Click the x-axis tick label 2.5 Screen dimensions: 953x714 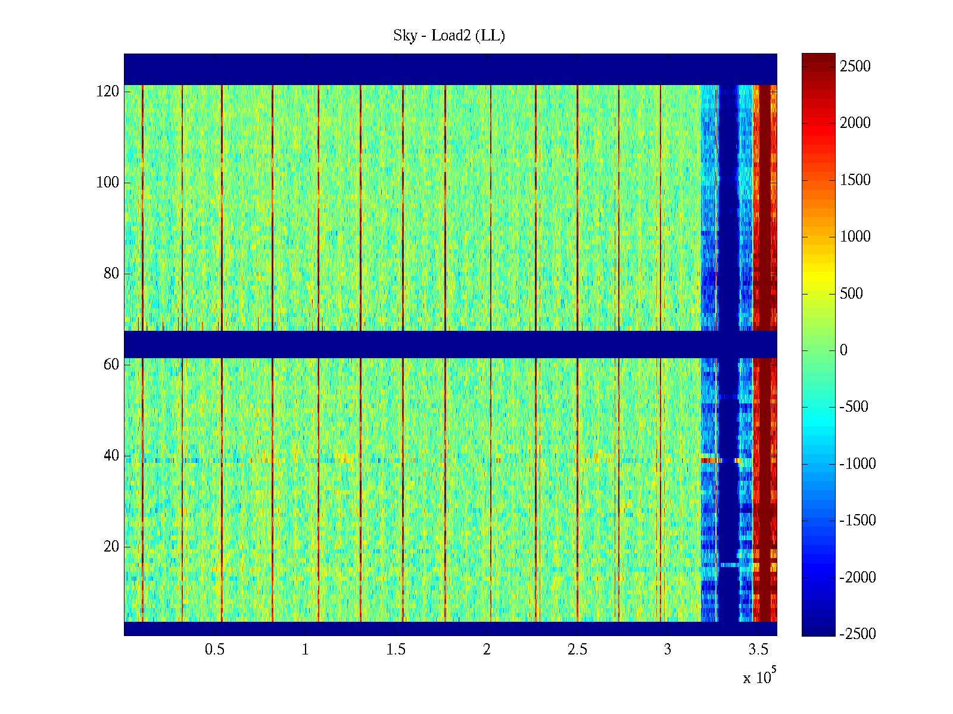pyautogui.click(x=577, y=650)
